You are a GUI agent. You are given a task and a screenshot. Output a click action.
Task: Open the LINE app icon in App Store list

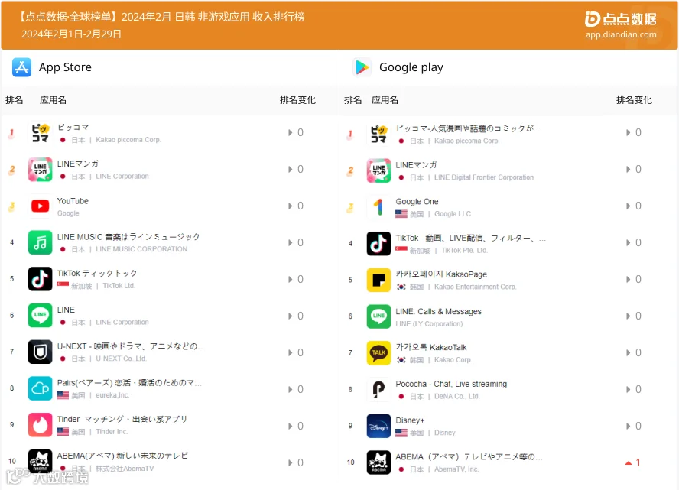click(41, 316)
